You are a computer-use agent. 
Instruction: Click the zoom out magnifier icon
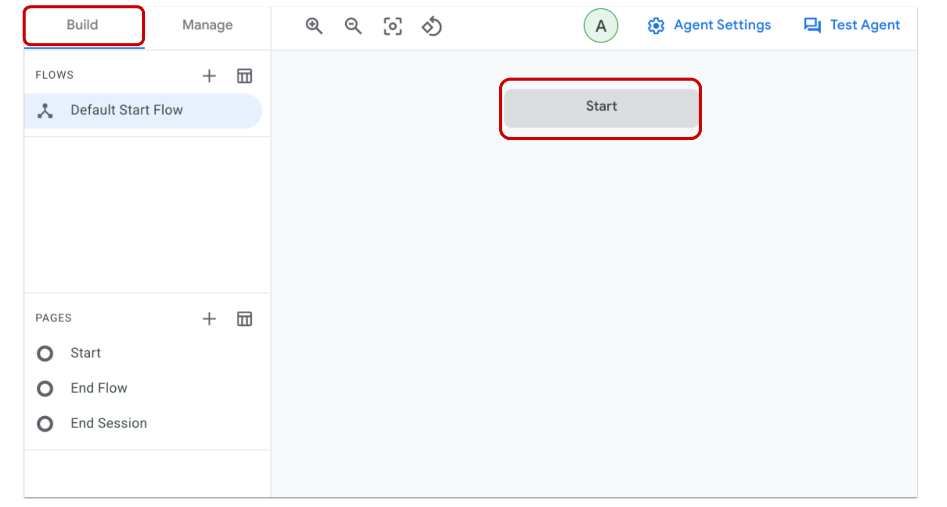tap(352, 26)
